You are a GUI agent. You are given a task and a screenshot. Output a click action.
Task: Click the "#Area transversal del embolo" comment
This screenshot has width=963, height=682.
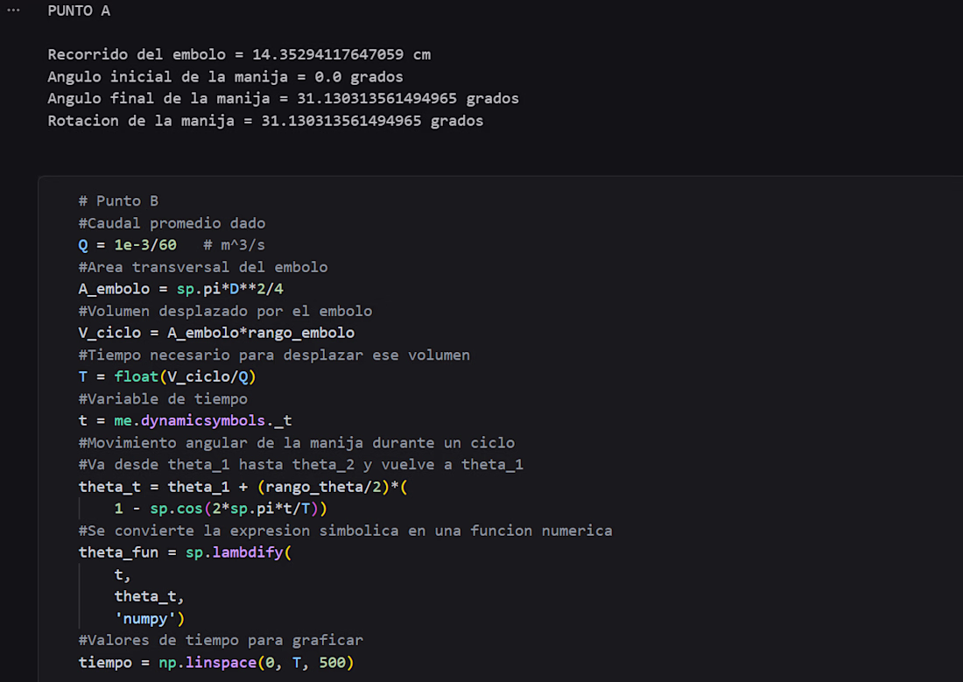pos(203,267)
